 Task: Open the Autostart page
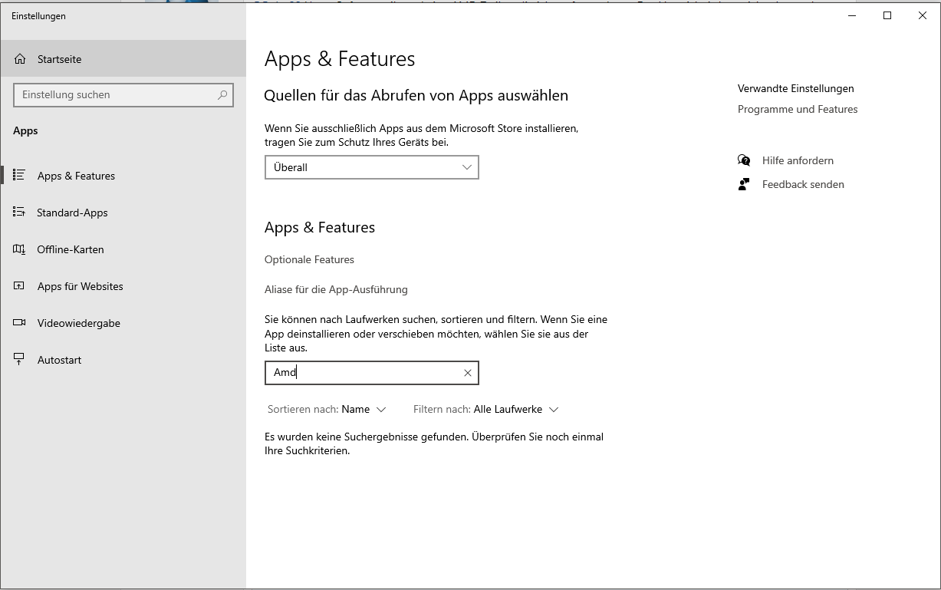coord(123,360)
